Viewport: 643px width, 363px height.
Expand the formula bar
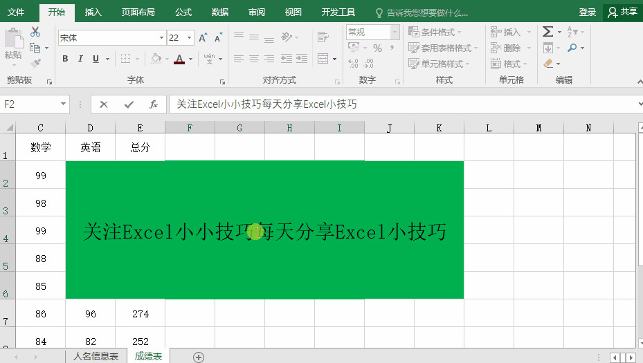pos(640,104)
